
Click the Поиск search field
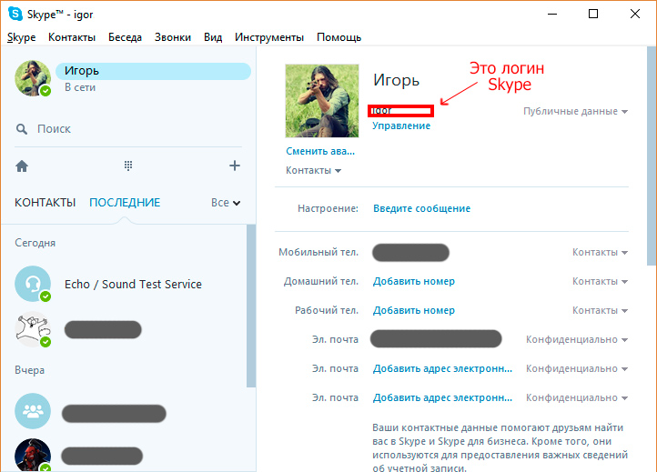tap(128, 129)
